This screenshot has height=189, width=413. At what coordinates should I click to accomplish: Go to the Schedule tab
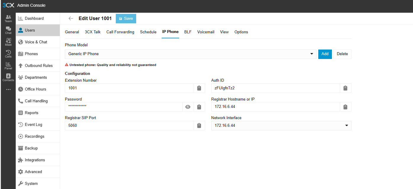tap(148, 32)
